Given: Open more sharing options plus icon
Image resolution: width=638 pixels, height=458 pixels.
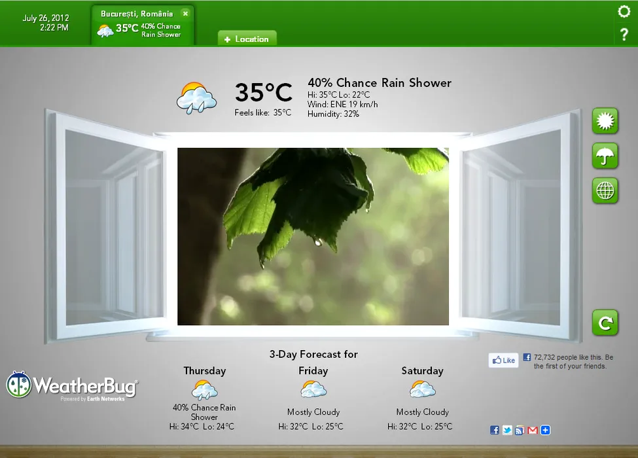Looking at the screenshot, I should [x=546, y=430].
